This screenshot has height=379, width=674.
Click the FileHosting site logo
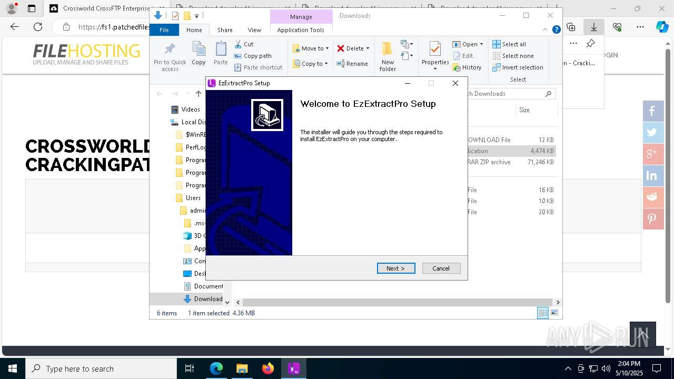(x=86, y=54)
